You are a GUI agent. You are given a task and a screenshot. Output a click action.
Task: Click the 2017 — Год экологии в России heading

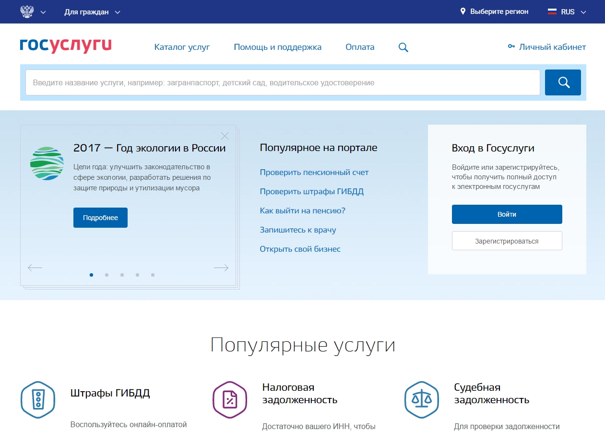pyautogui.click(x=149, y=148)
